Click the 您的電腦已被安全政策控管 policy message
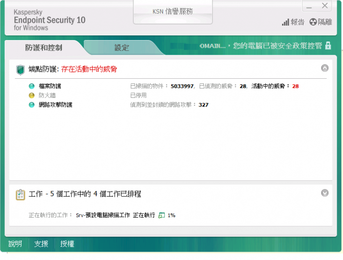The width and height of the screenshot is (343, 260). point(277,46)
